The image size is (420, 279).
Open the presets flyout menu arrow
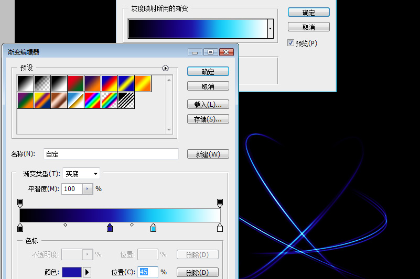click(165, 68)
